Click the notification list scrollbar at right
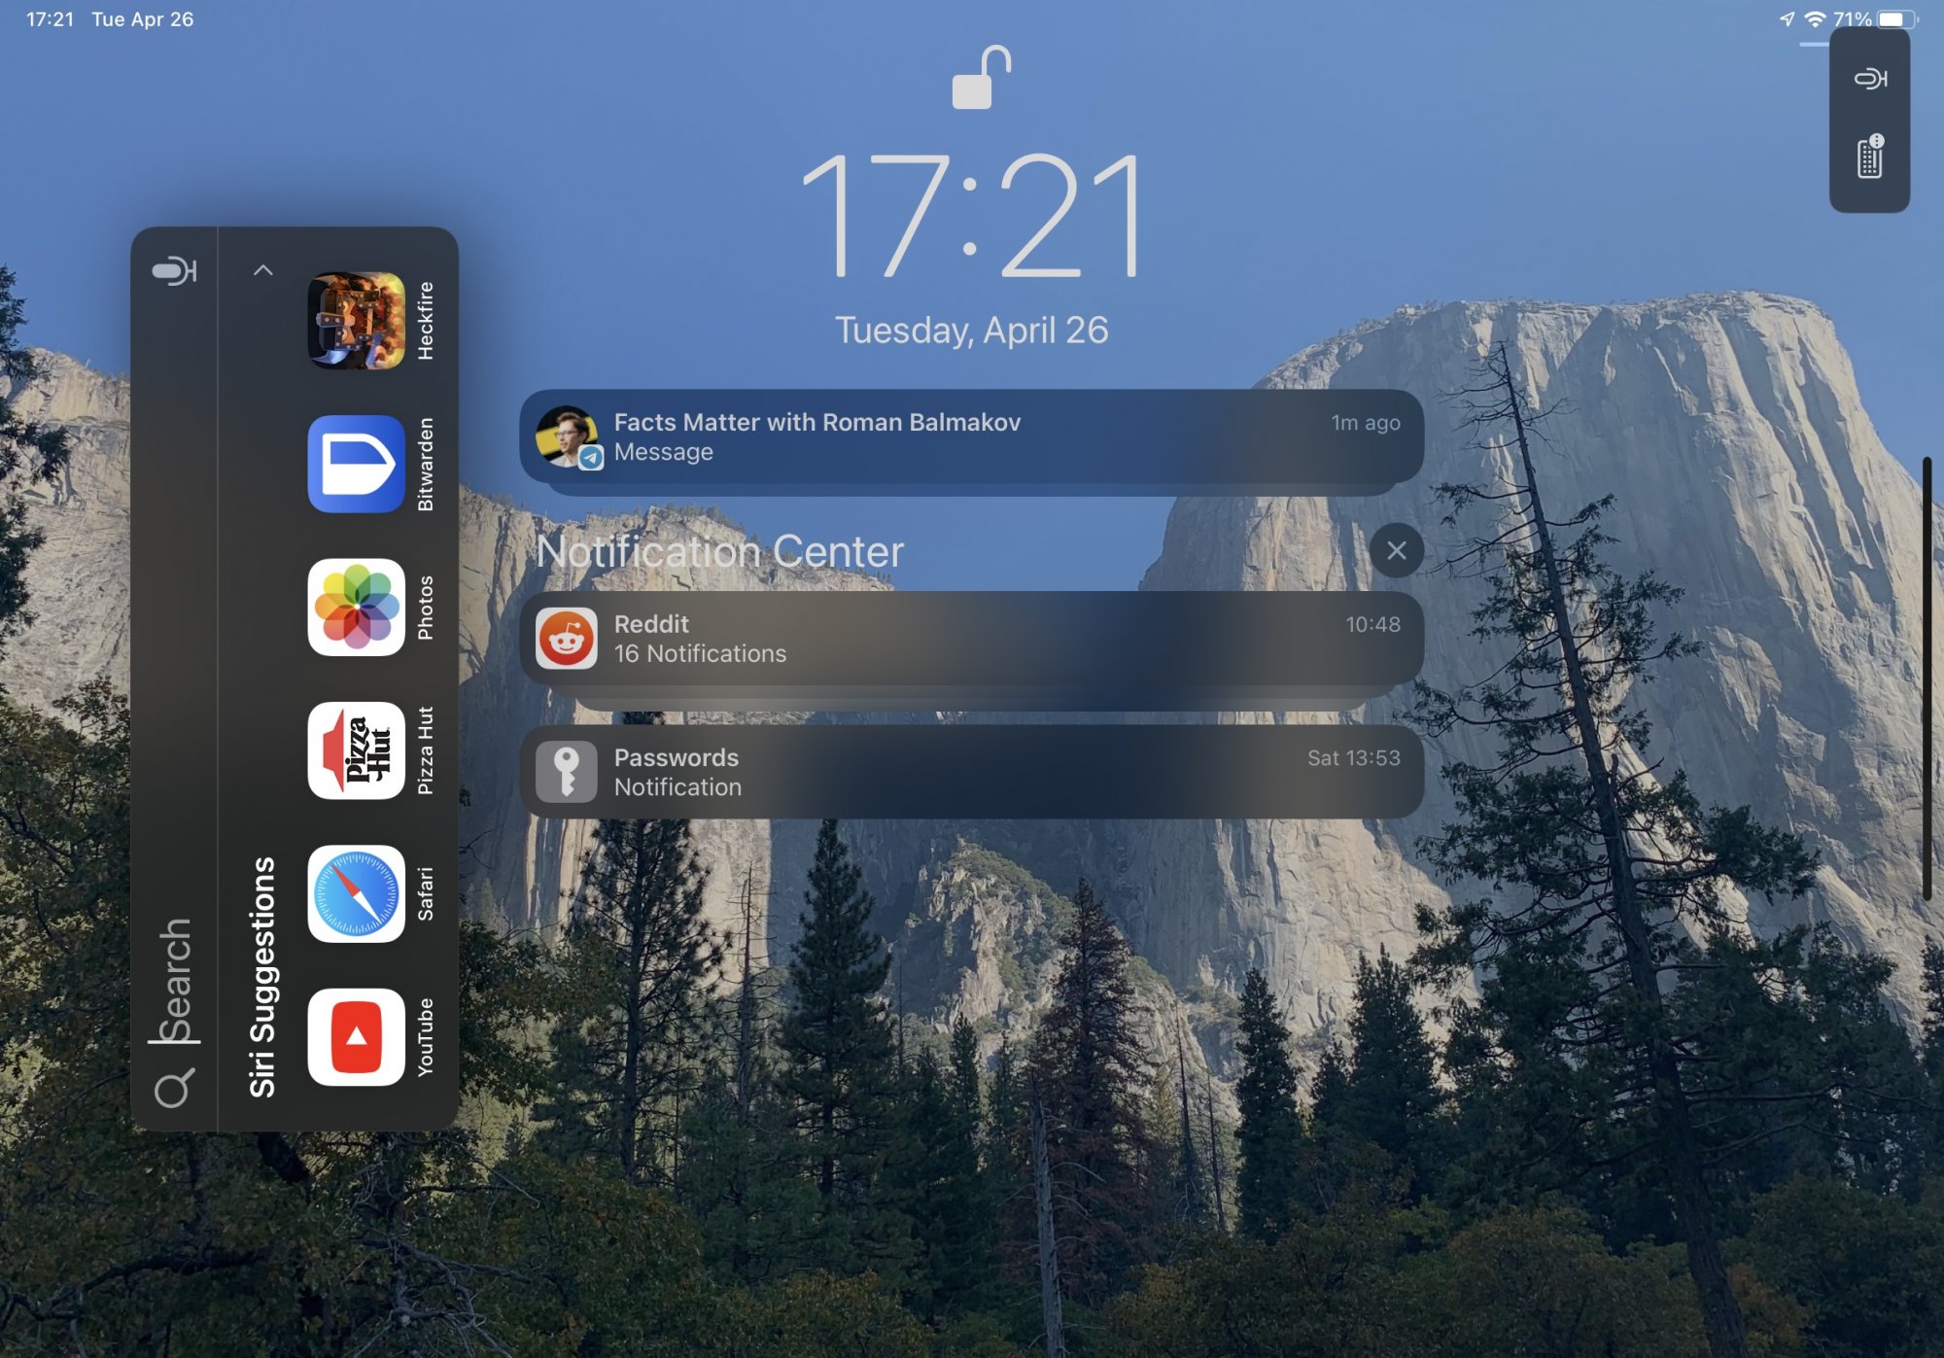Screen dimensions: 1944x1358 1926,679
